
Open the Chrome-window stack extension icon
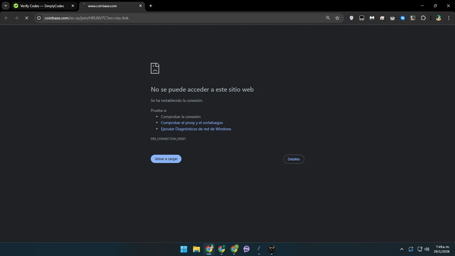[x=382, y=18]
